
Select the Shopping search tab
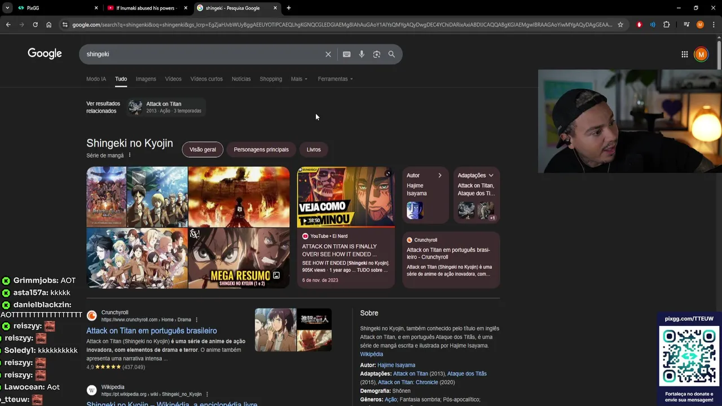pyautogui.click(x=271, y=79)
